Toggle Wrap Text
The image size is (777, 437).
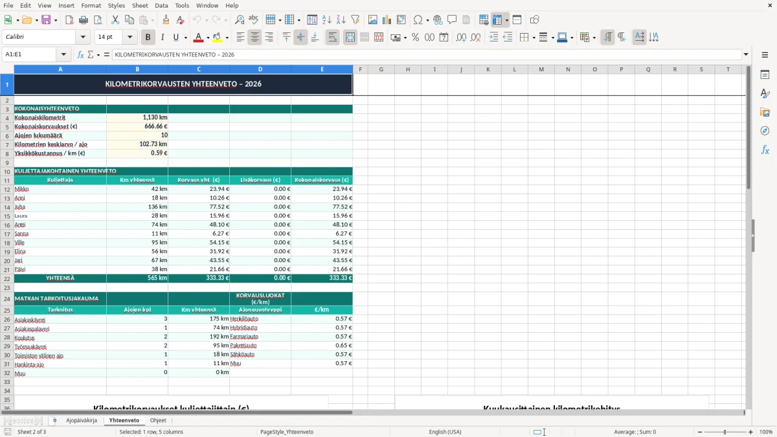click(333, 38)
